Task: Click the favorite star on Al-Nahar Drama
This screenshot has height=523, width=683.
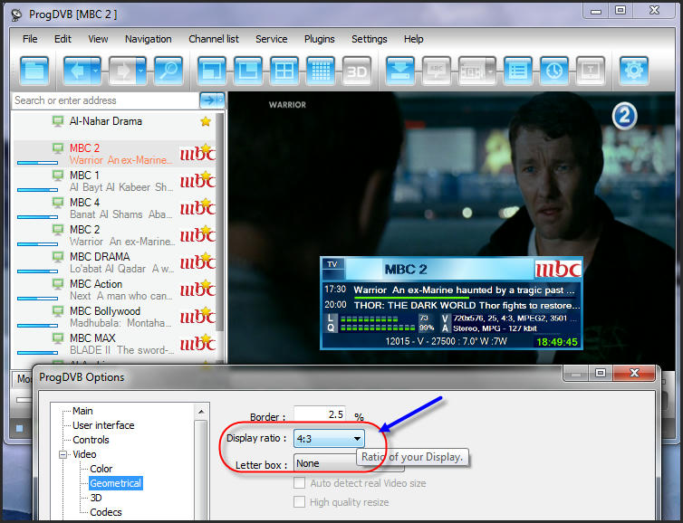Action: point(206,122)
